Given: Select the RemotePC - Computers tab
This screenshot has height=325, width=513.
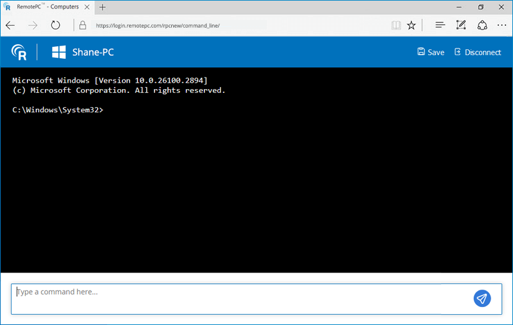Looking at the screenshot, I should (x=45, y=7).
